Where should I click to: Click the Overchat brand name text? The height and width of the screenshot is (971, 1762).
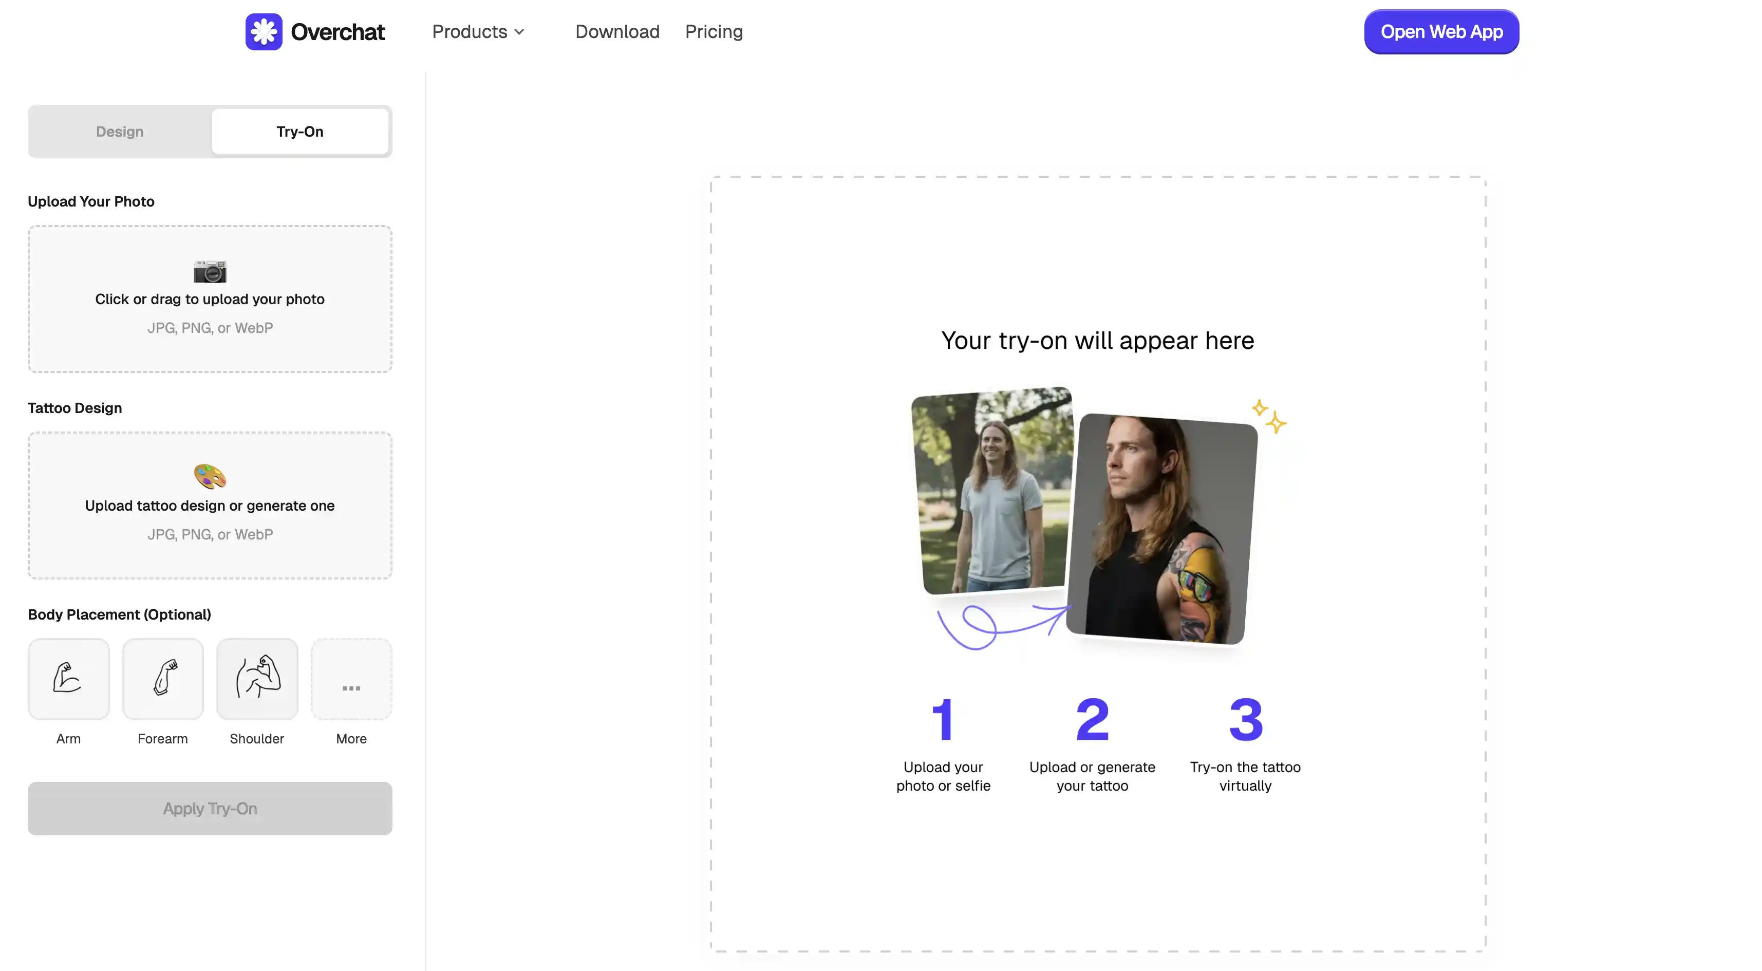click(x=338, y=31)
